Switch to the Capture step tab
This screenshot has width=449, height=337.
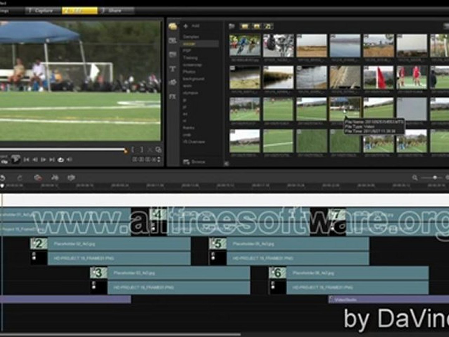tap(43, 11)
